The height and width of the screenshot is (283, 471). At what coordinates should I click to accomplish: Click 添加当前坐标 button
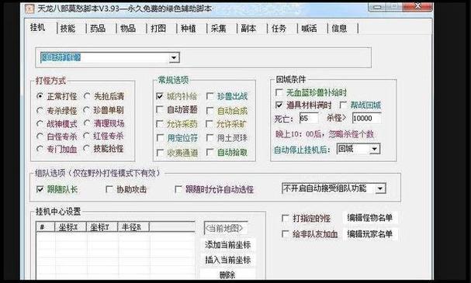(227, 245)
